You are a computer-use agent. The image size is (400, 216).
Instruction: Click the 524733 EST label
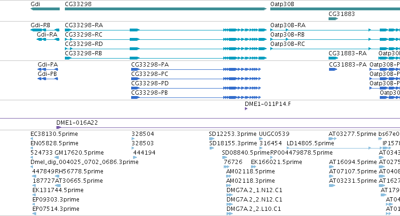tap(41, 153)
